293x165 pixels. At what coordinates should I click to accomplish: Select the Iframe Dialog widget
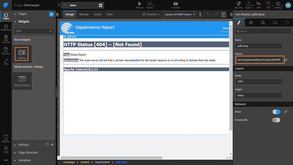(22, 81)
